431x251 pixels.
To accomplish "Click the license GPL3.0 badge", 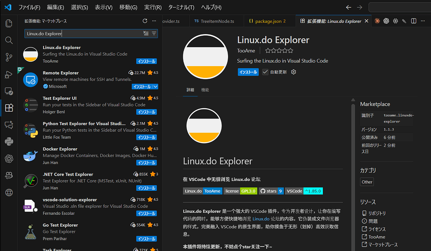I will (x=240, y=191).
